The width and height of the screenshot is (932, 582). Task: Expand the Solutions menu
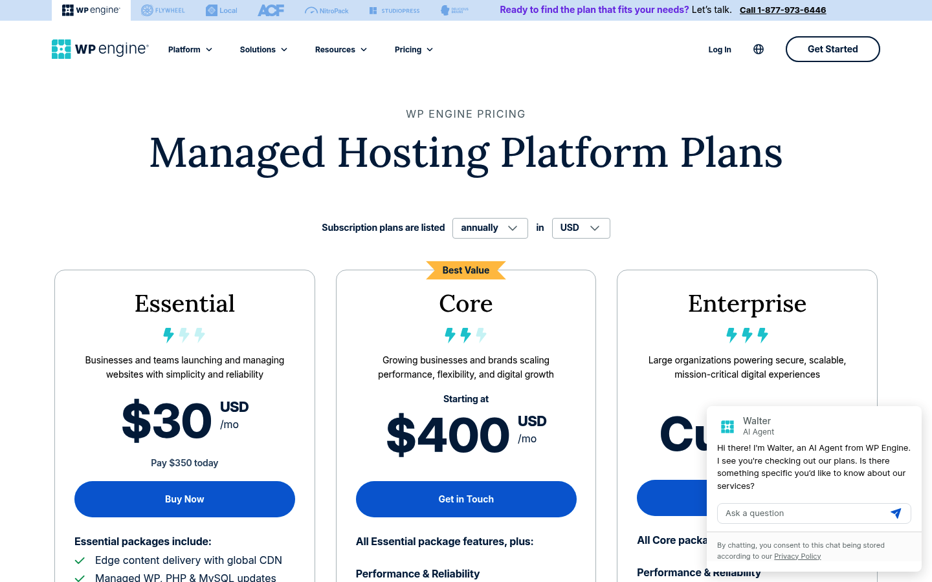263,49
